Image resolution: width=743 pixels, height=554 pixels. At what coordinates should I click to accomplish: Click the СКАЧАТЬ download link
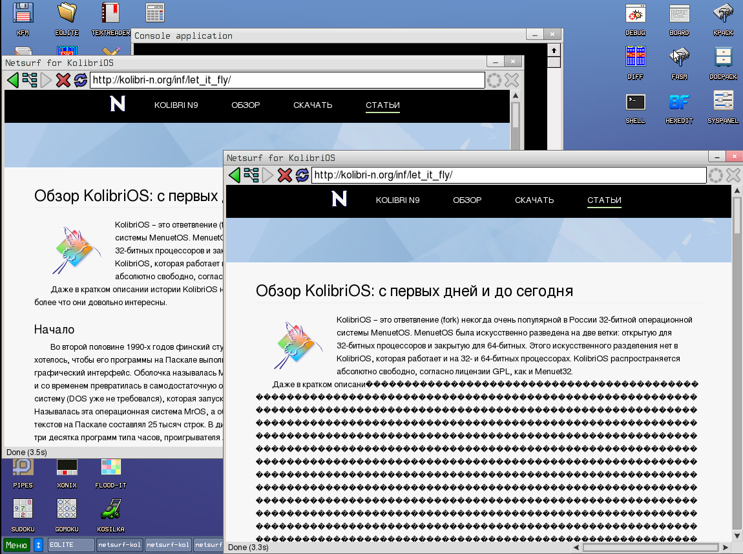(x=534, y=200)
